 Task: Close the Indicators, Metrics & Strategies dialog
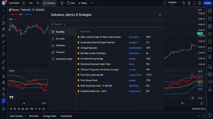[x=160, y=15]
